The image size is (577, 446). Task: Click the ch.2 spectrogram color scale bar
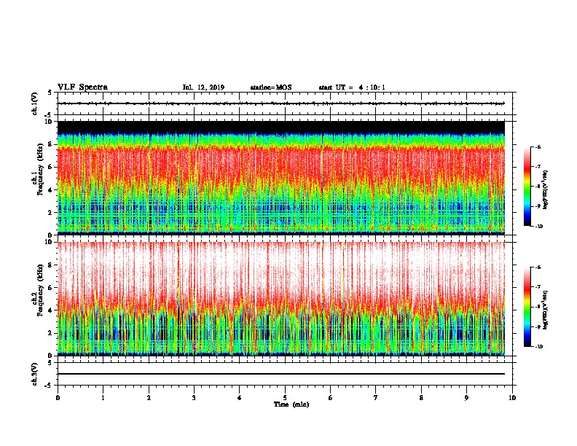[x=527, y=307]
